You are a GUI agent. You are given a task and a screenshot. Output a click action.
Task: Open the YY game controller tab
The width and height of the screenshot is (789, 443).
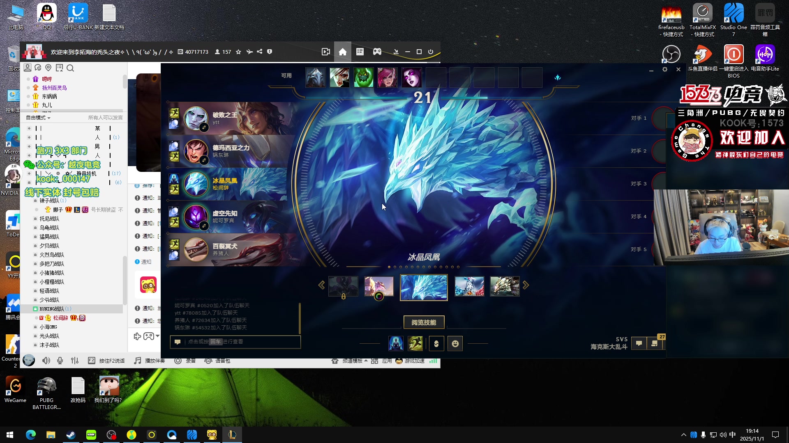[377, 52]
